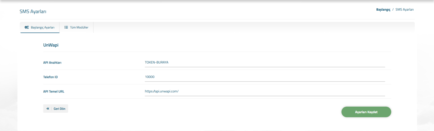Select the API Temel URL input
The height and width of the screenshot is (131, 434).
[265, 91]
